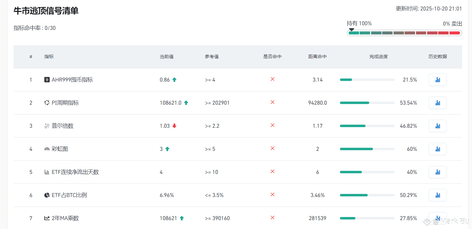Image resolution: width=472 pixels, height=229 pixels.
Task: Open history chart for ETF占BTC比例
Action: [x=438, y=195]
